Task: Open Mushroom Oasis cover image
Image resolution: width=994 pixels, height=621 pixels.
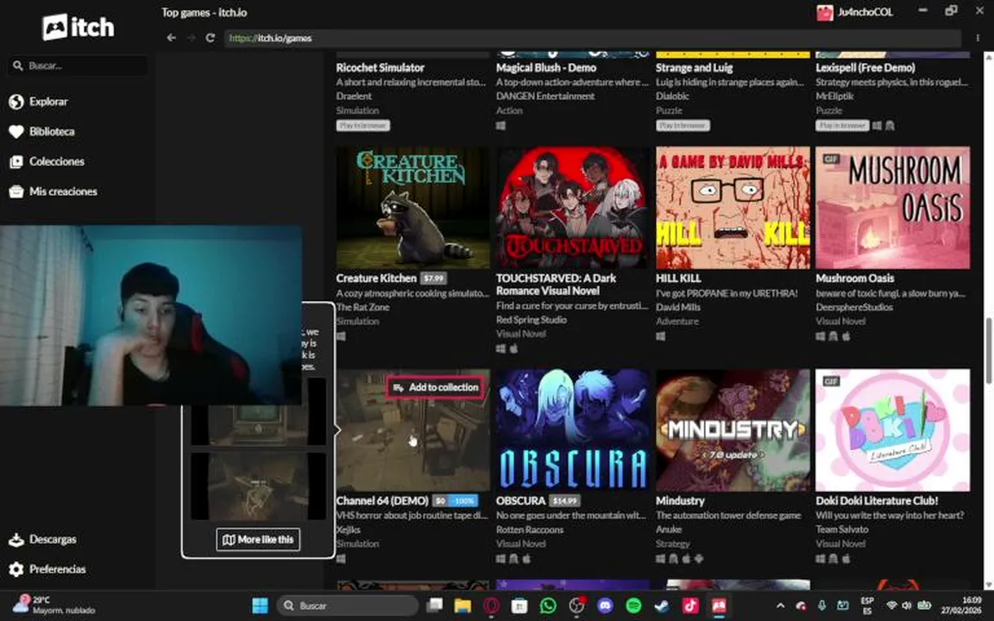Action: click(892, 208)
